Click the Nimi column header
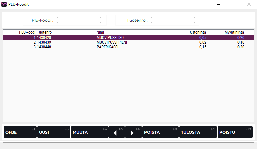This screenshot has height=149, width=257. pyautogui.click(x=100, y=32)
